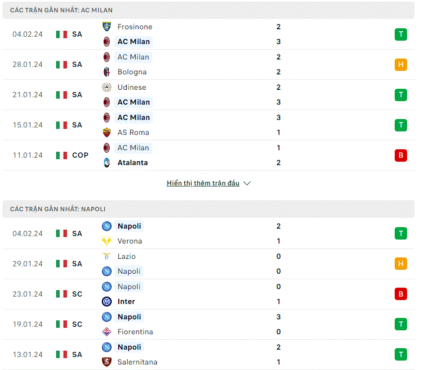Click the Frosinone team crest icon

(x=107, y=27)
